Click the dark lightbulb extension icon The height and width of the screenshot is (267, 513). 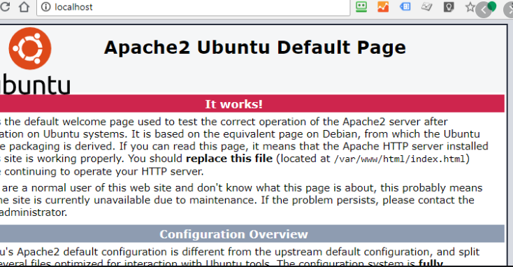pyautogui.click(x=449, y=7)
